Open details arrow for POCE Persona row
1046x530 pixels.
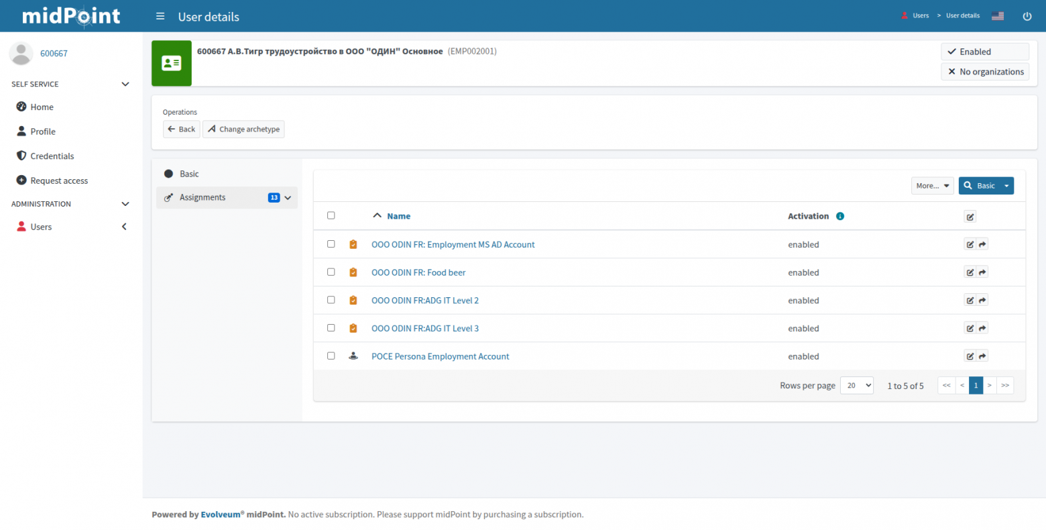[x=982, y=356]
